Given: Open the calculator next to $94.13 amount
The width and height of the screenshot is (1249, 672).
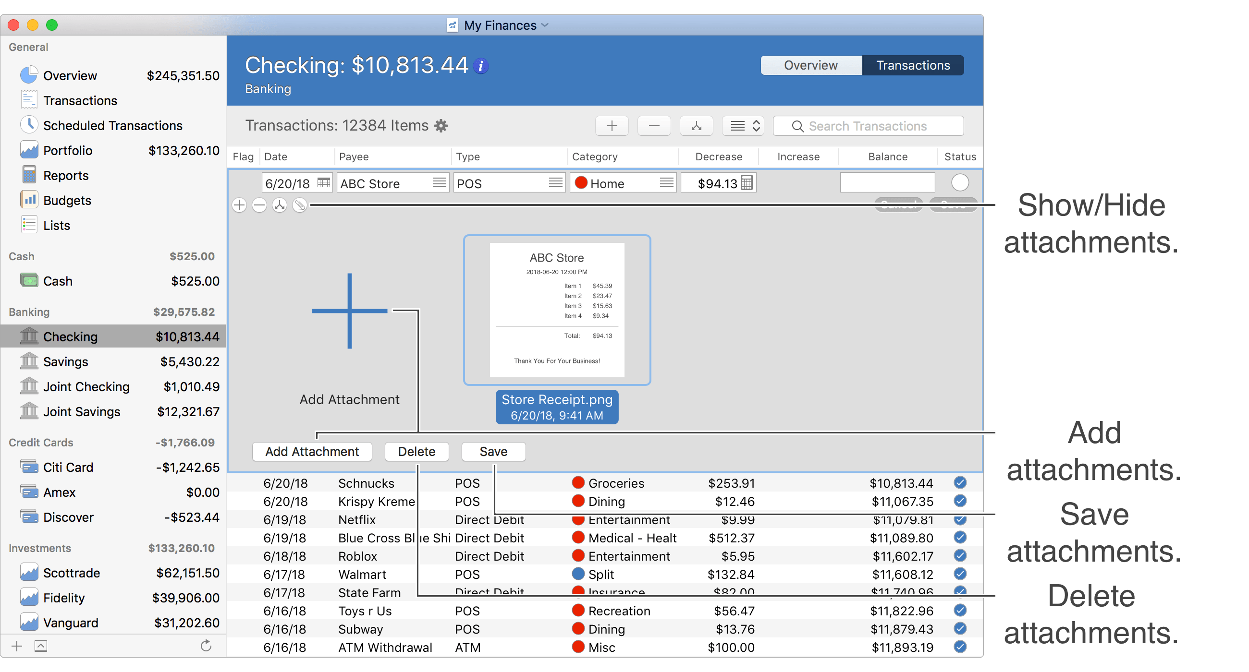Looking at the screenshot, I should [x=747, y=183].
